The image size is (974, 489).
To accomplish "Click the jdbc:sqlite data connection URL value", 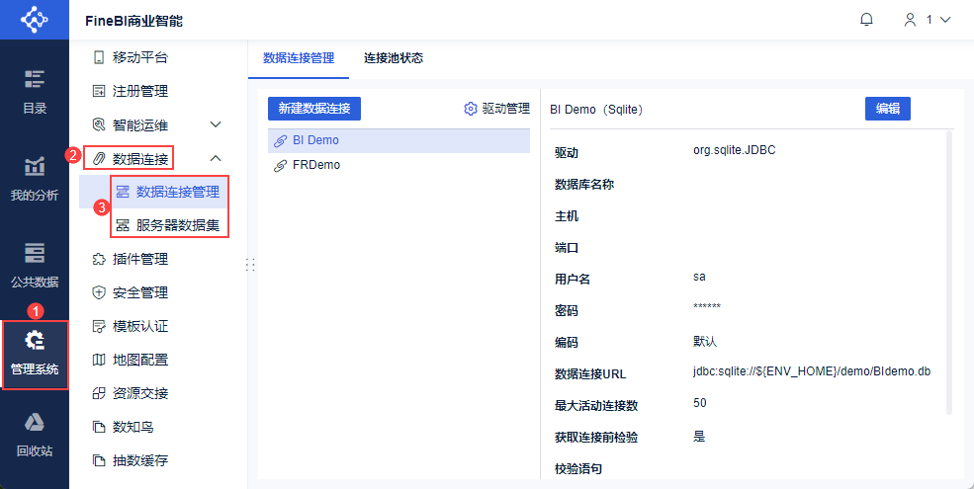I will tap(812, 371).
